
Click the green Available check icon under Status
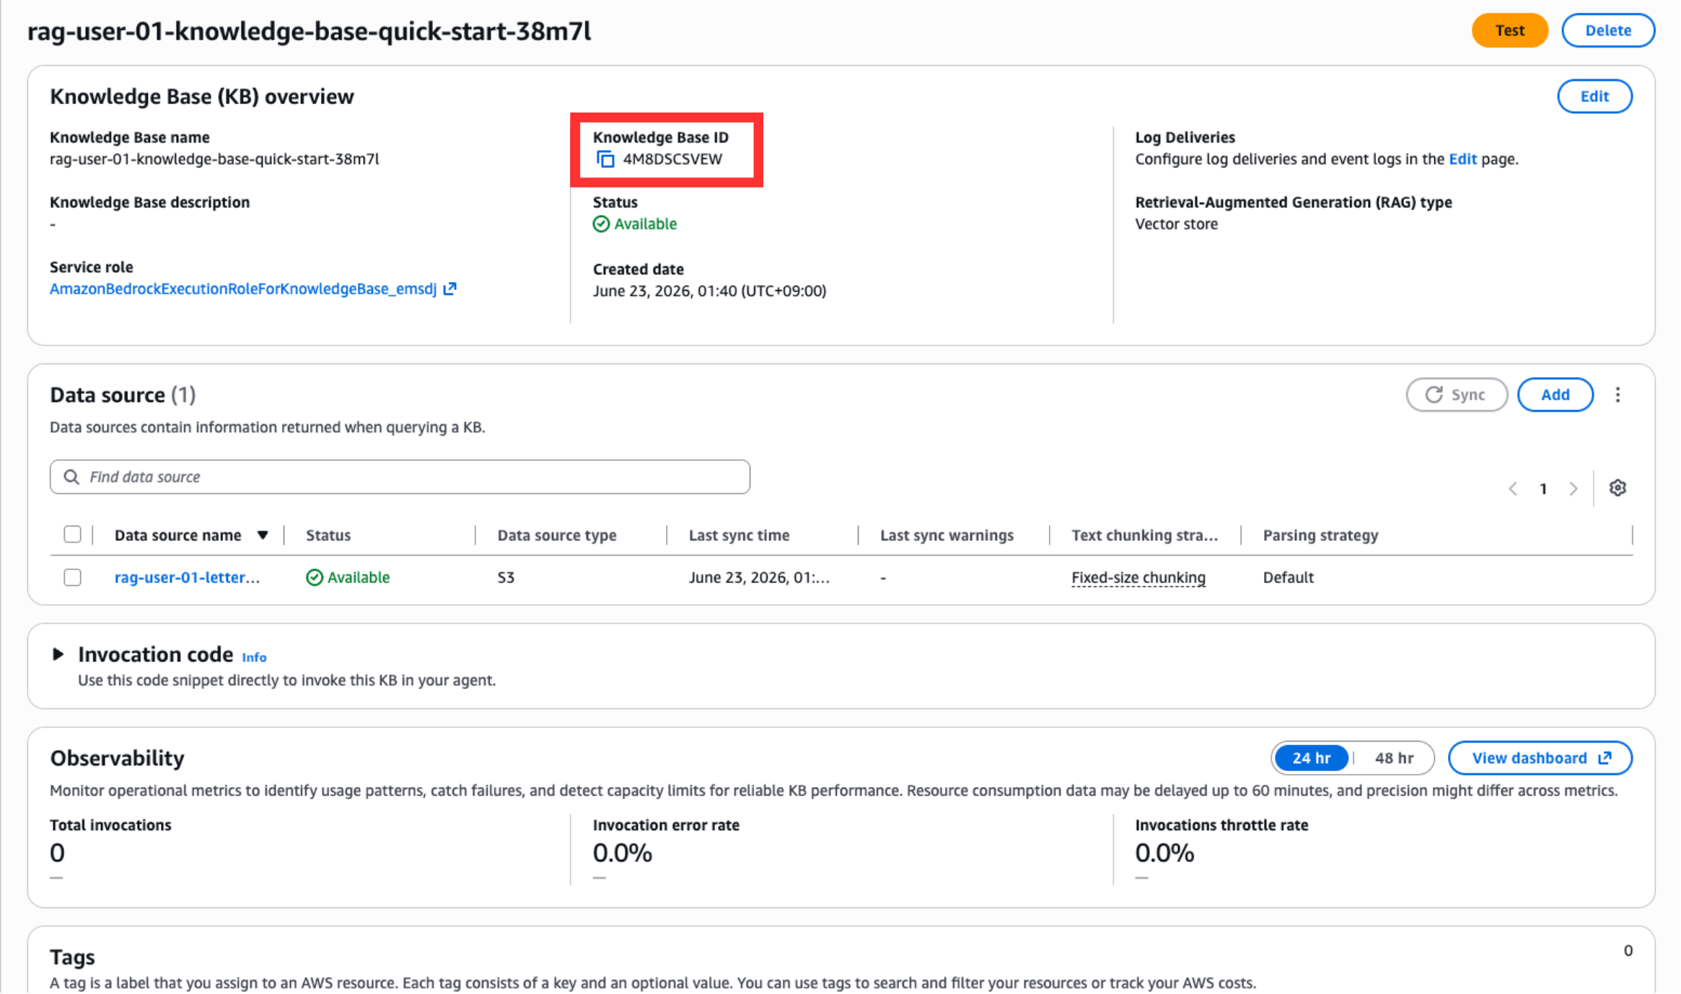pos(601,224)
